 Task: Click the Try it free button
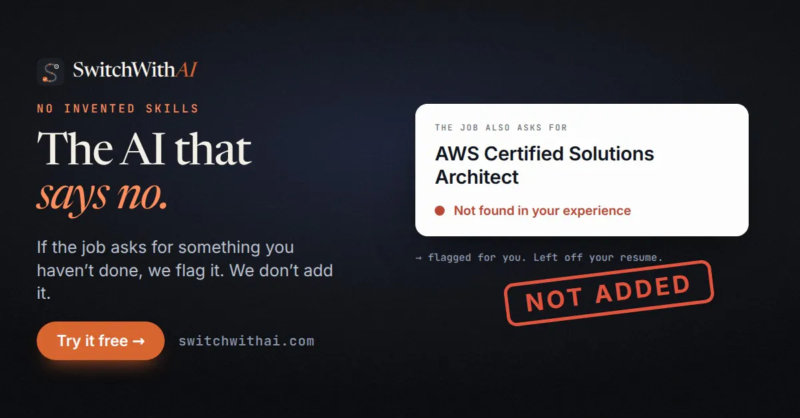point(101,341)
